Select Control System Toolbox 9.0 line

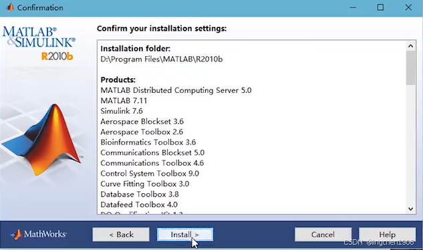tap(150, 173)
